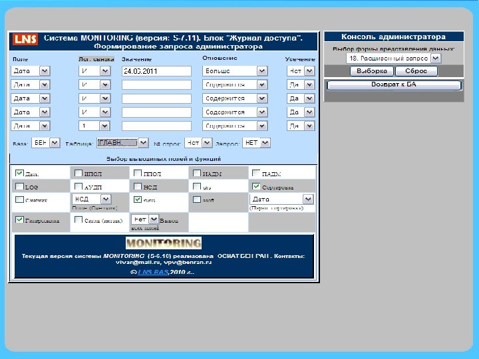Open the Усечение dropdown showing Нет
Screen dimensions: 479x359
click(x=301, y=71)
